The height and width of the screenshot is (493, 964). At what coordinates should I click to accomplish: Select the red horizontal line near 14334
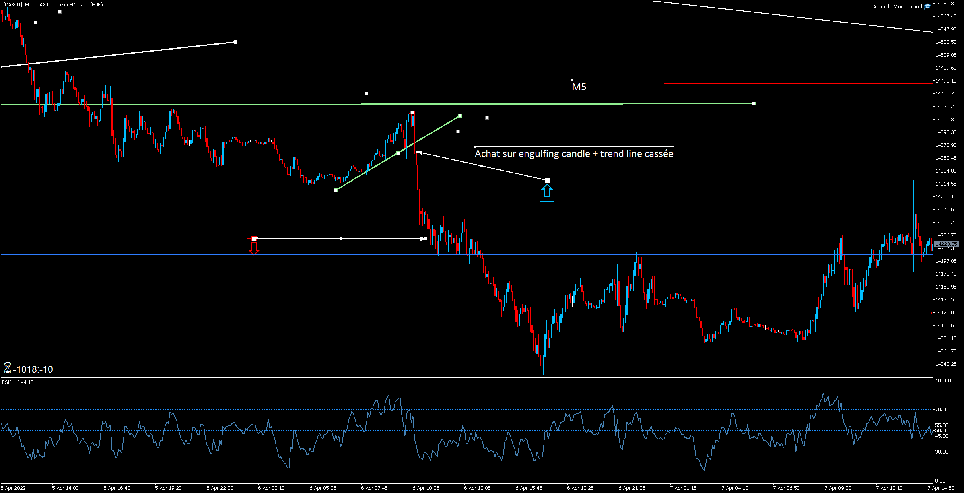coord(797,175)
